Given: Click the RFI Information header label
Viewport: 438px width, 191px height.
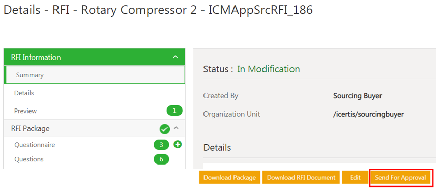Looking at the screenshot, I should click(36, 57).
